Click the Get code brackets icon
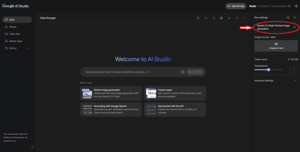 (x=206, y=18)
